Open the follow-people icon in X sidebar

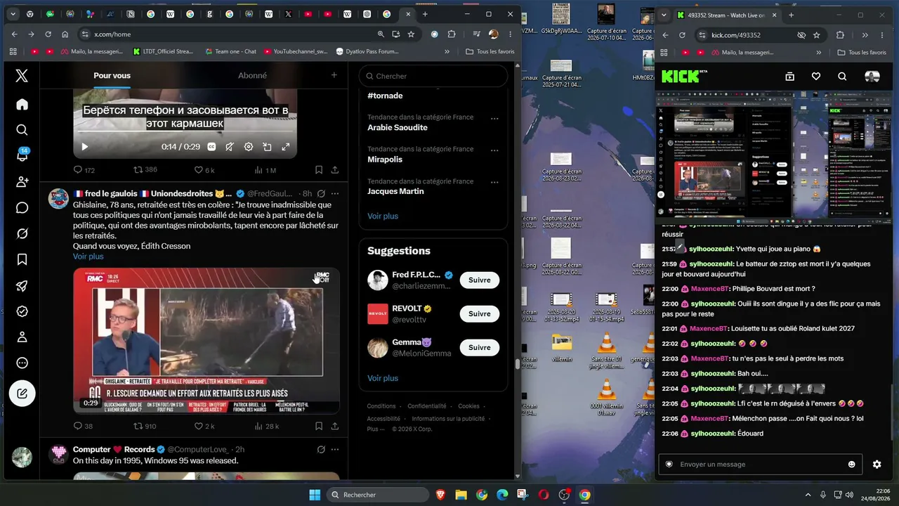click(x=22, y=181)
